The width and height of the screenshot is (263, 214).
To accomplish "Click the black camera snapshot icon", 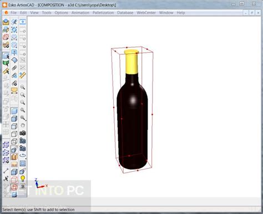I will 23,133.
